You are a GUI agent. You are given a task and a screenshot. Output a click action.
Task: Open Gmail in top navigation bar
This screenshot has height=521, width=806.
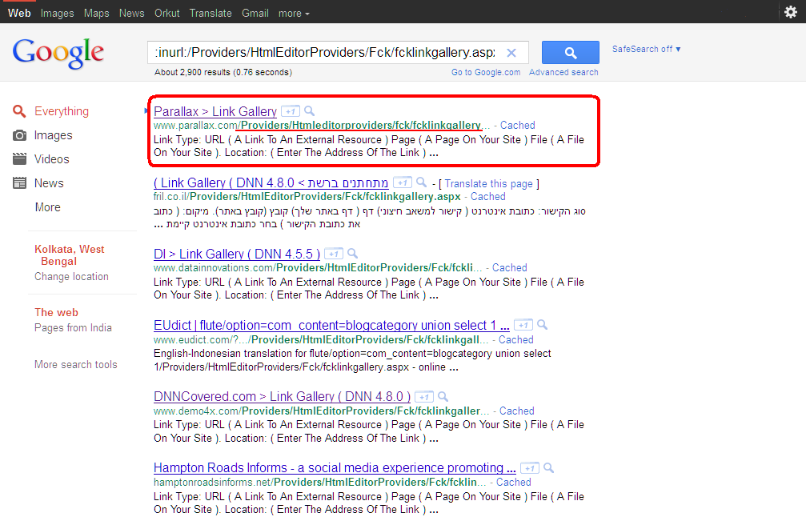tap(255, 14)
